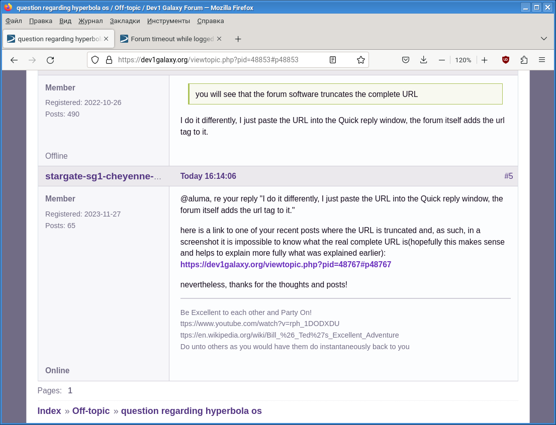
Task: Close the 'question regarding hyperbola' tab
Action: [x=106, y=39]
